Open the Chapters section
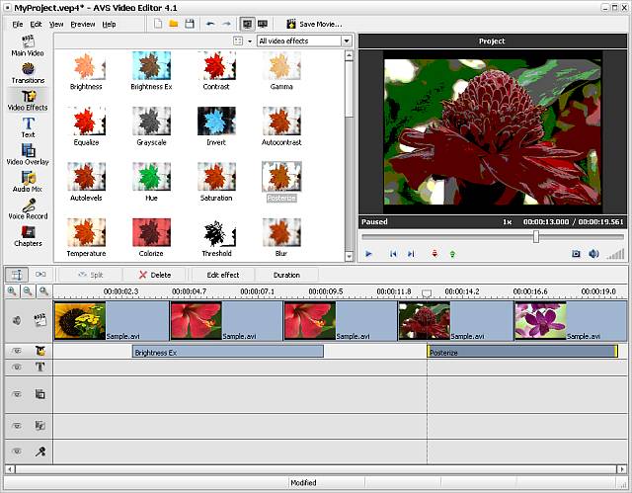 [x=28, y=236]
